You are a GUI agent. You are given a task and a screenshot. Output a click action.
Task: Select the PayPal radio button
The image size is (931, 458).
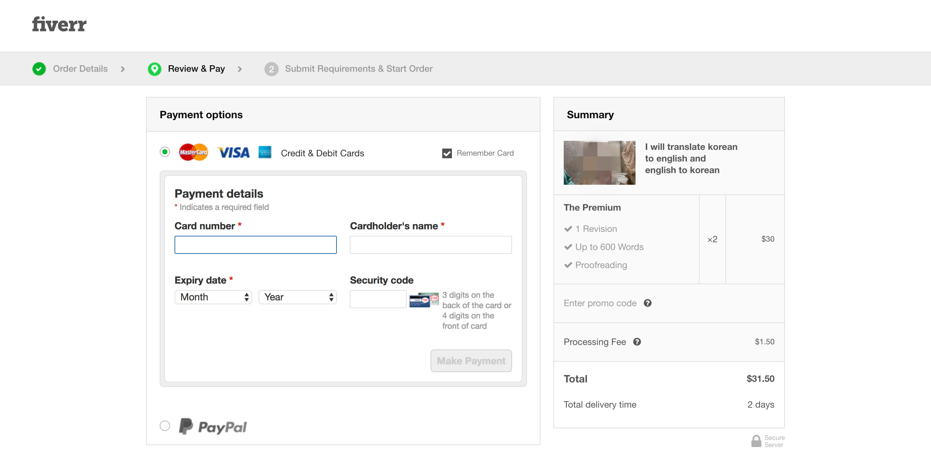tap(165, 425)
